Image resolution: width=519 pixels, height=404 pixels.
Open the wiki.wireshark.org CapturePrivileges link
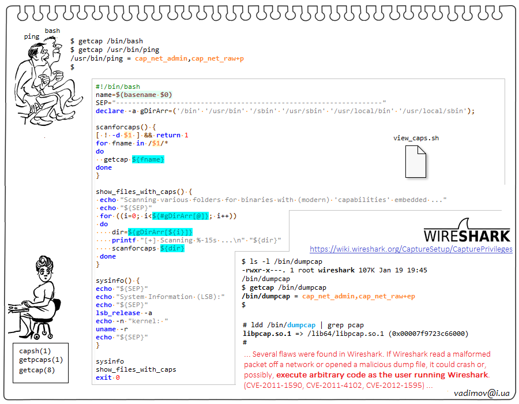(x=411, y=249)
